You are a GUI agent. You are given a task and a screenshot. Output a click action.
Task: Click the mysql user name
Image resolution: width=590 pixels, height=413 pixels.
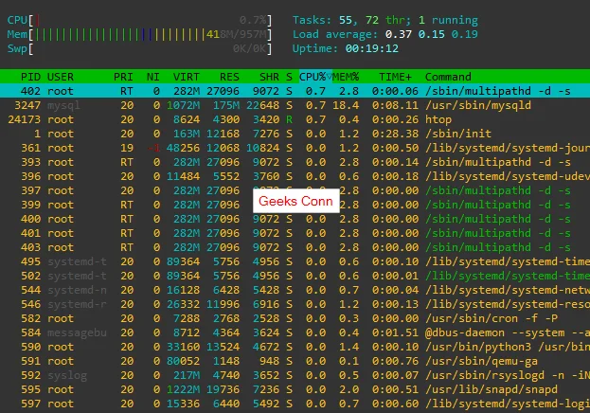click(63, 105)
